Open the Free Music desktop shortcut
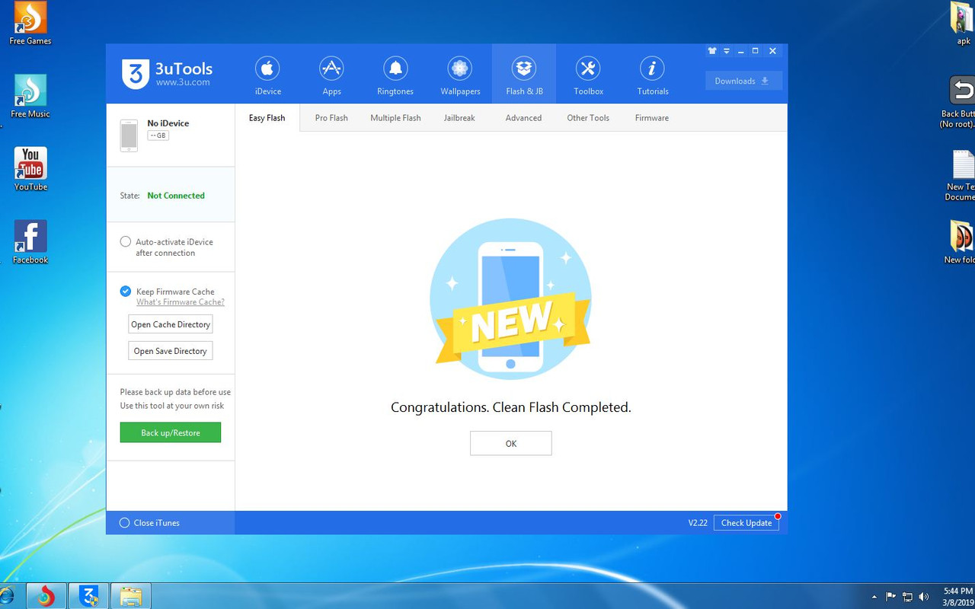This screenshot has width=975, height=609. [x=30, y=96]
